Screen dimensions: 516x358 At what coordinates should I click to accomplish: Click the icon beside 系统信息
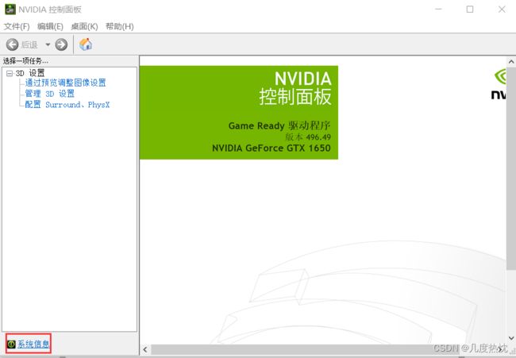11,345
